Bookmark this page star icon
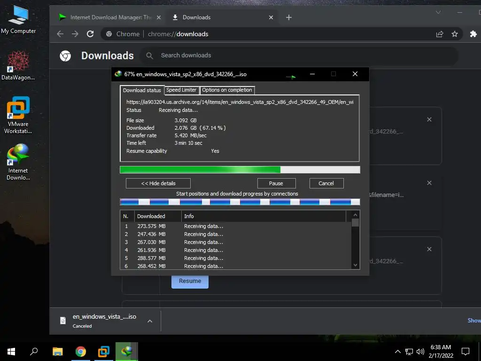 coord(455,34)
